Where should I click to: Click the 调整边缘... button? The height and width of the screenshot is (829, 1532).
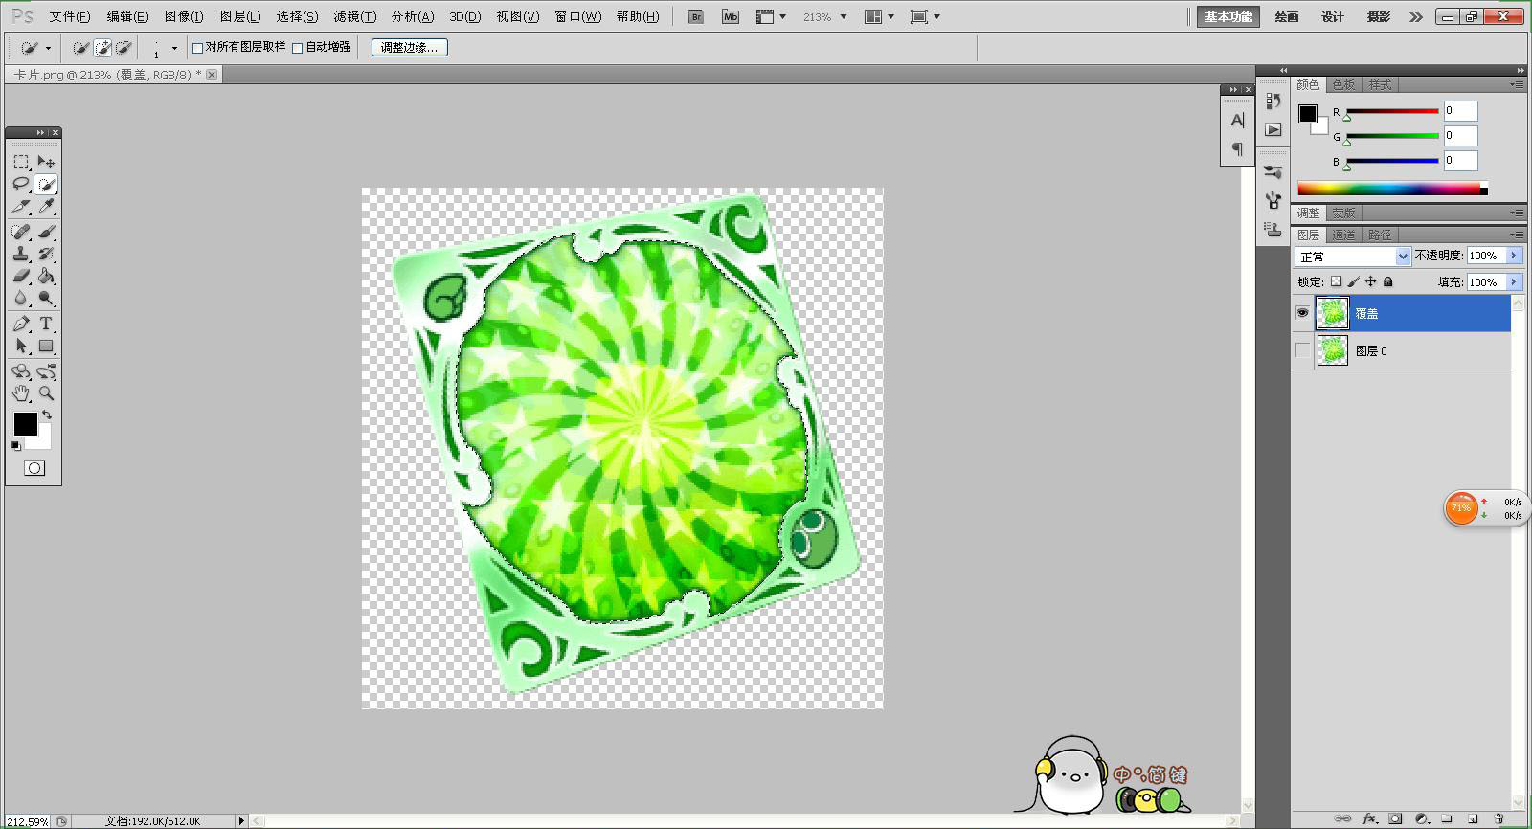point(409,48)
